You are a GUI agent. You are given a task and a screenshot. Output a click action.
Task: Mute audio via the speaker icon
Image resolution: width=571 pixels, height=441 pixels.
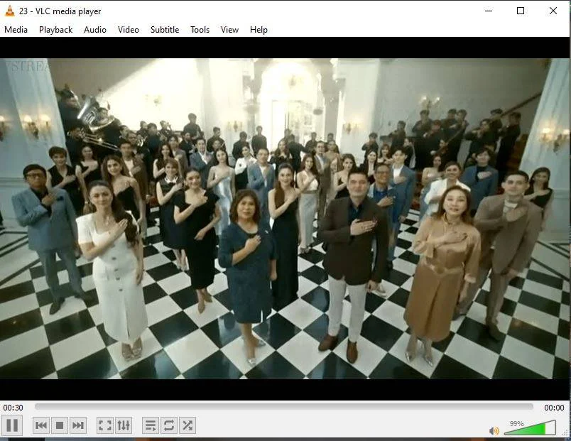(x=494, y=431)
